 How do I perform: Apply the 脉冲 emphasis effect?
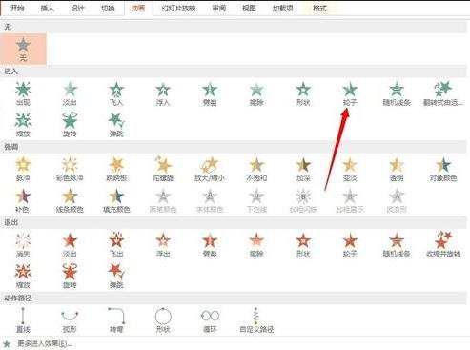[23, 169]
